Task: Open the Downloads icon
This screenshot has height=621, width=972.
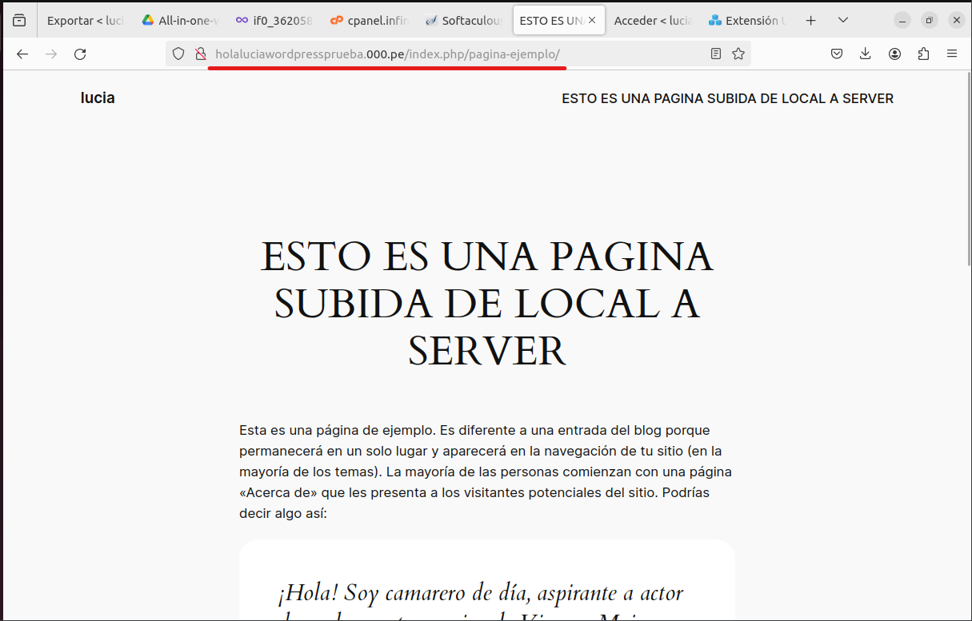Action: click(865, 54)
